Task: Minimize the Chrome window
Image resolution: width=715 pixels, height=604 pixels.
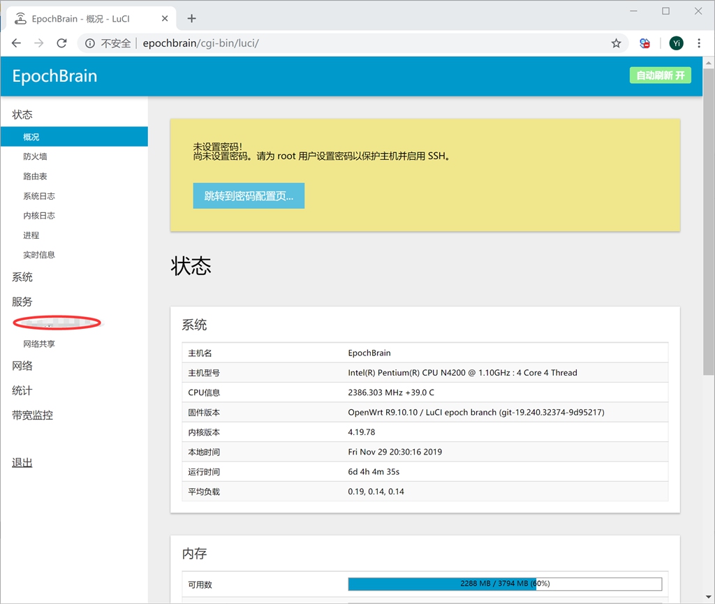Action: (633, 11)
